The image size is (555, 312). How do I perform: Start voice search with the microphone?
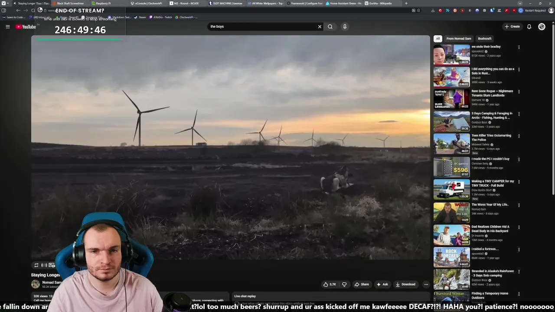[345, 26]
